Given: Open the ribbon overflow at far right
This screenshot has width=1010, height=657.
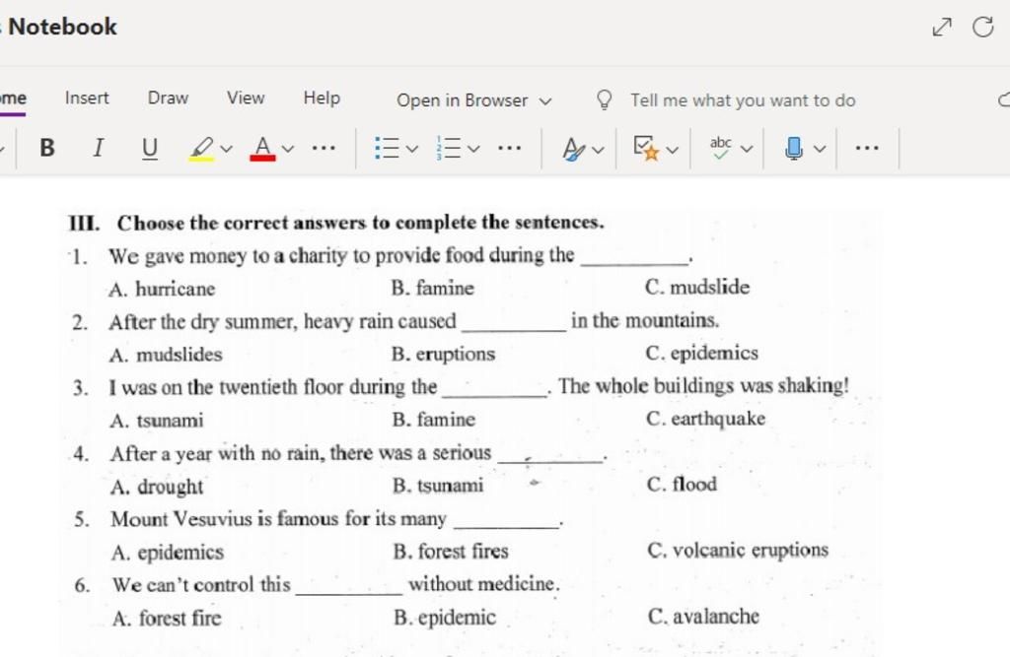Looking at the screenshot, I should (867, 149).
